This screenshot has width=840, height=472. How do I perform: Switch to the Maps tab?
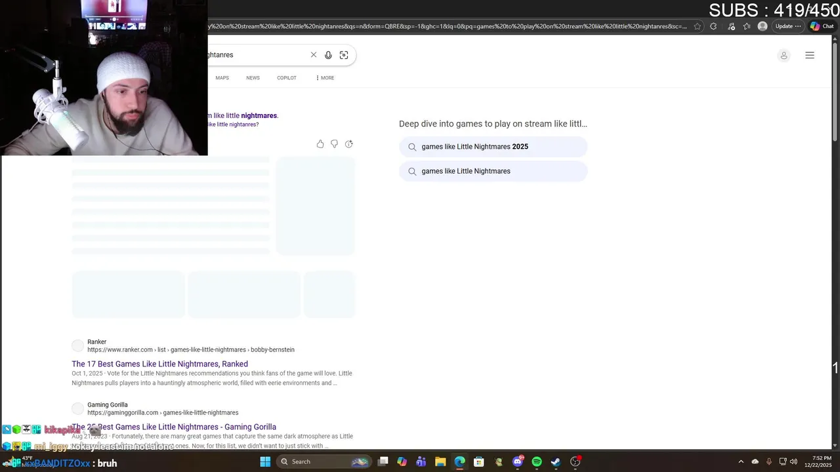coord(222,78)
